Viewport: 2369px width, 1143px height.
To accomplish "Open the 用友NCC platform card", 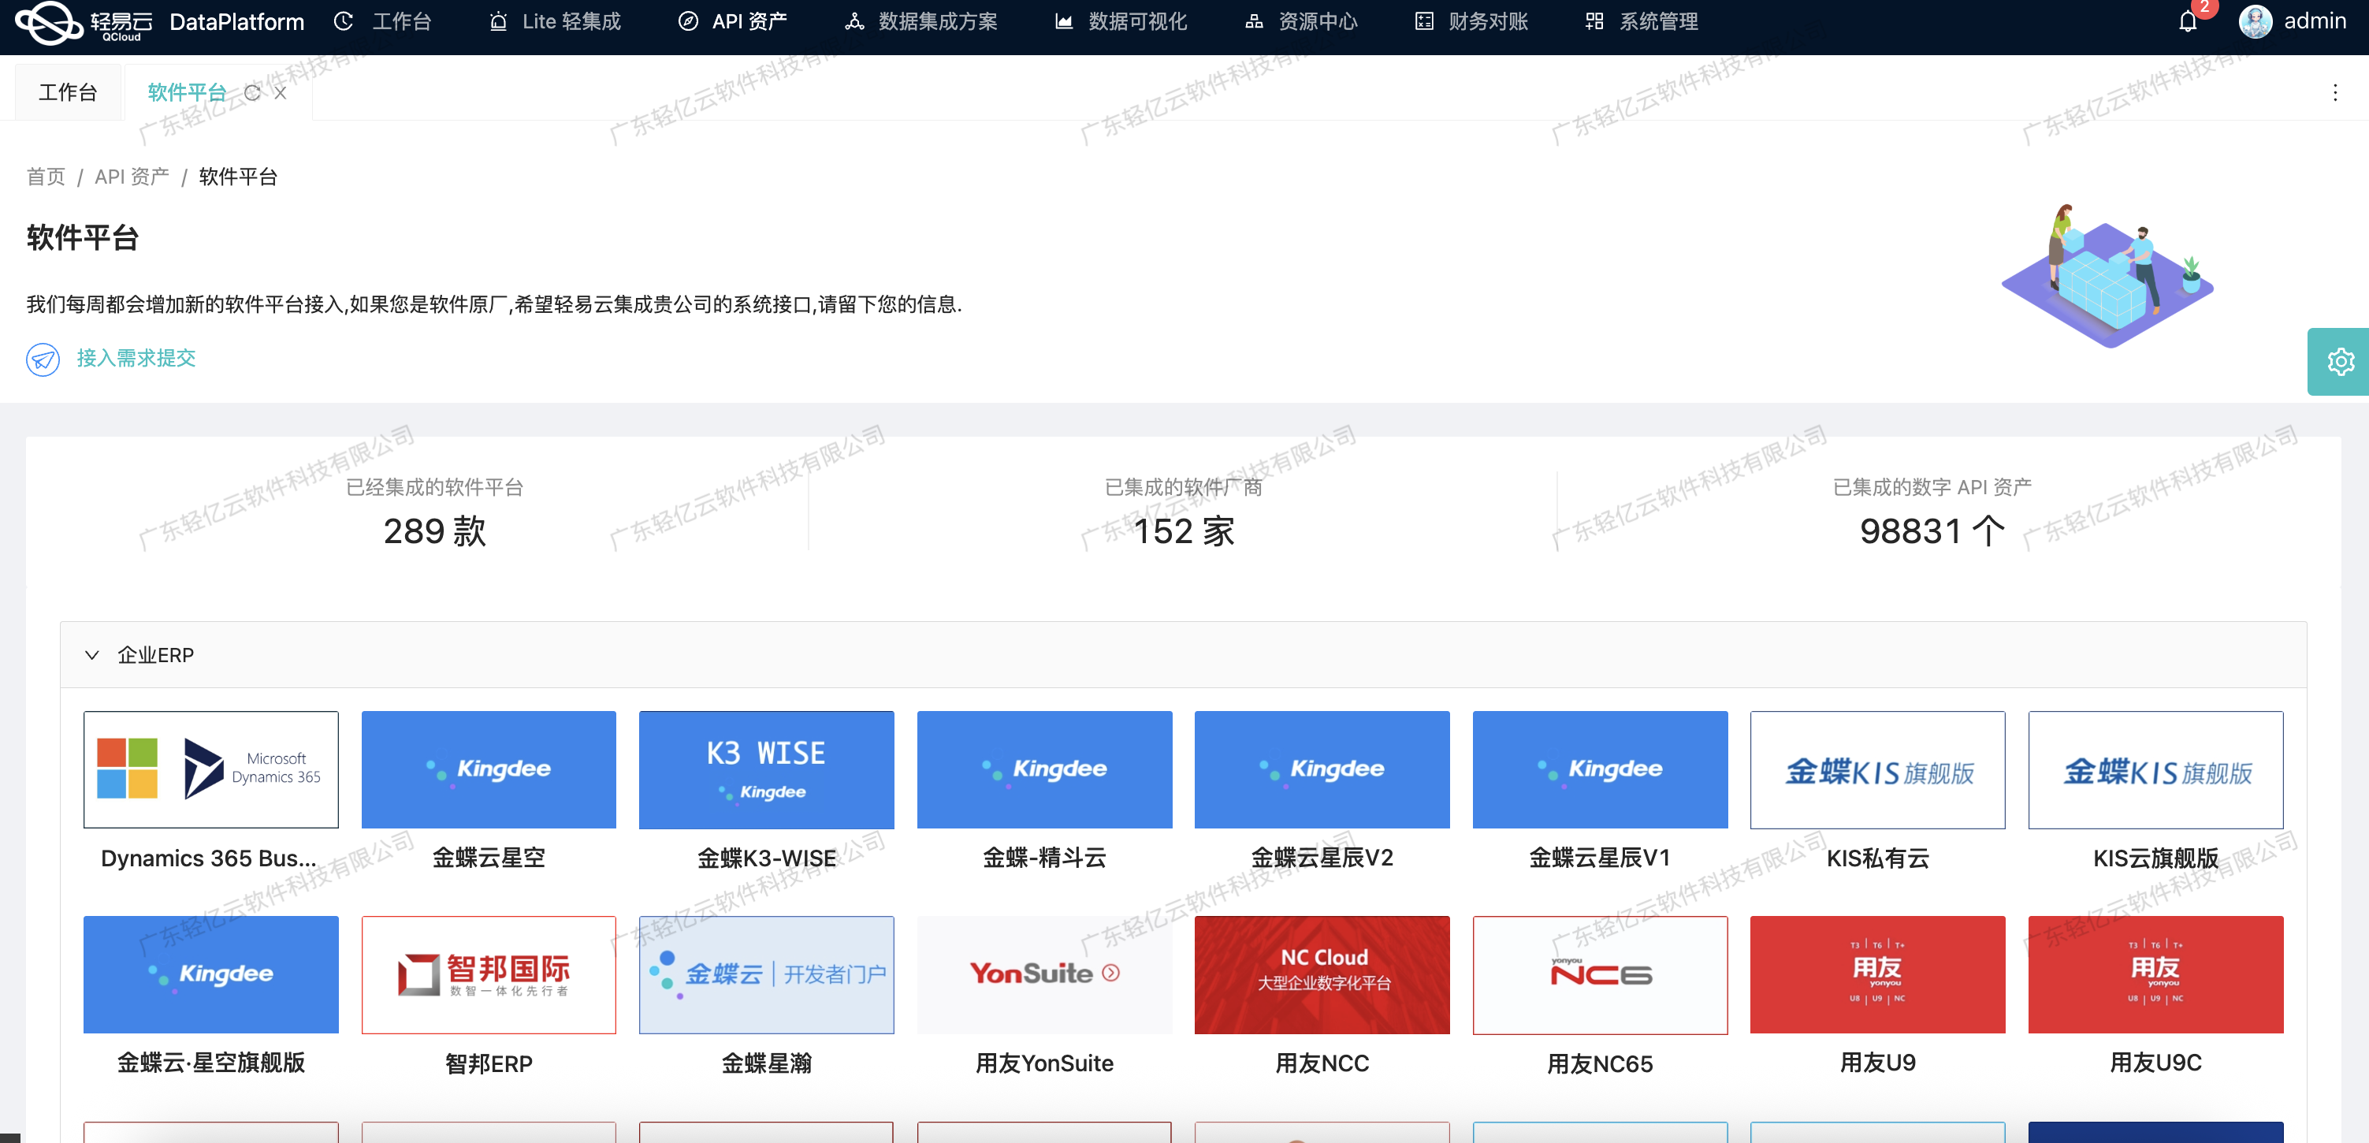I will [1322, 997].
